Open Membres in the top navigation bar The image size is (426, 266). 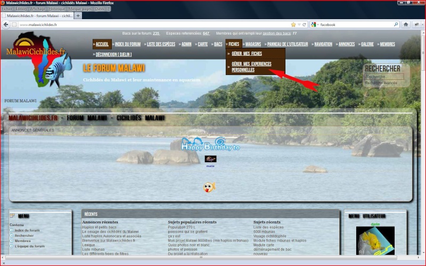pyautogui.click(x=388, y=44)
